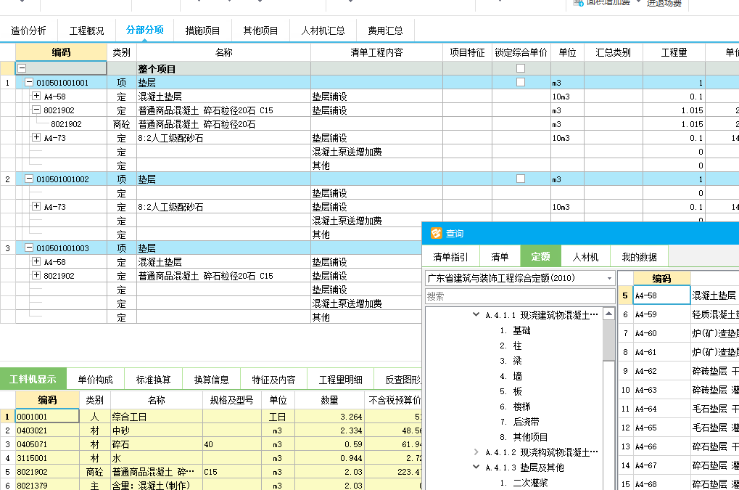739x490 pixels.
Task: Collapse A.4.1.3 垫层及其他 node
Action: coord(476,467)
